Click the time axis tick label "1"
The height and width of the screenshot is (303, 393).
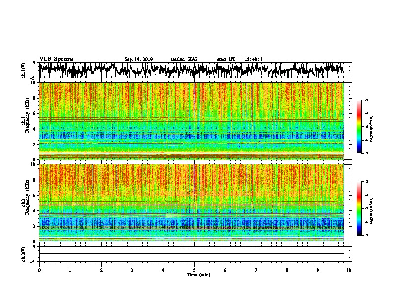(70, 270)
